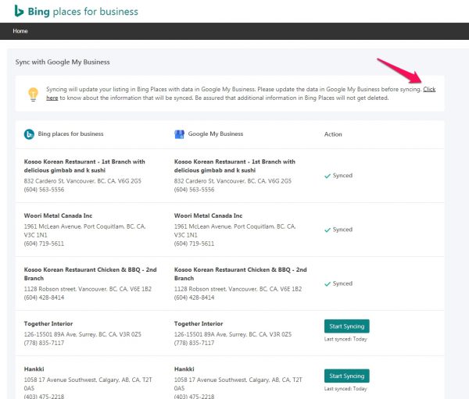This screenshot has height=399, width=469.
Task: Select 'Last synced: Today' under Hankki
Action: 345,389
